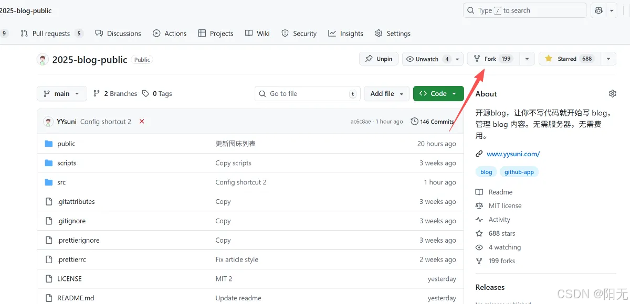Click the file icon beside LICENSE
The height and width of the screenshot is (304, 630).
(x=49, y=279)
